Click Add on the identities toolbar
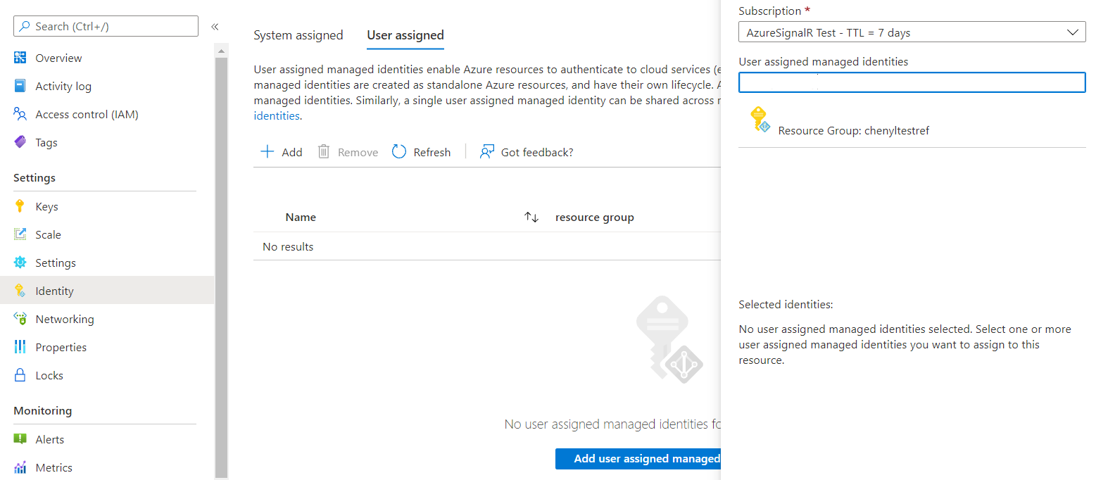The width and height of the screenshot is (1096, 480). click(281, 151)
